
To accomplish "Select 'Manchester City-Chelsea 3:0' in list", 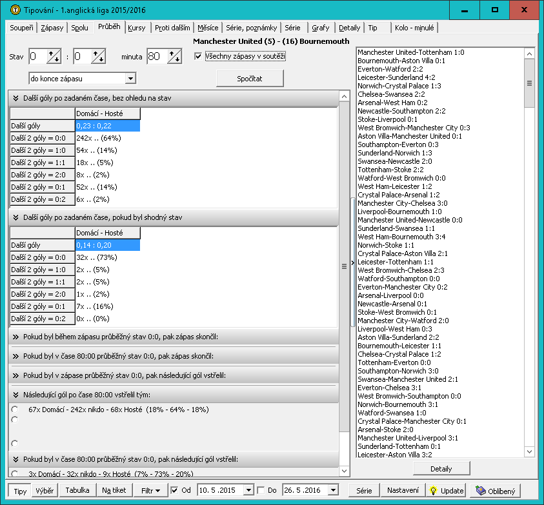I will pyautogui.click(x=403, y=203).
